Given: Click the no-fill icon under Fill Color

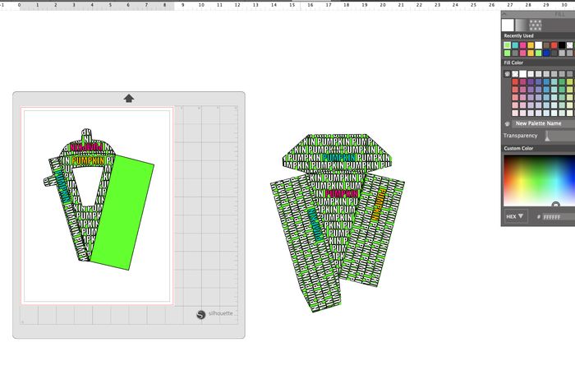Looking at the screenshot, I should 507,73.
